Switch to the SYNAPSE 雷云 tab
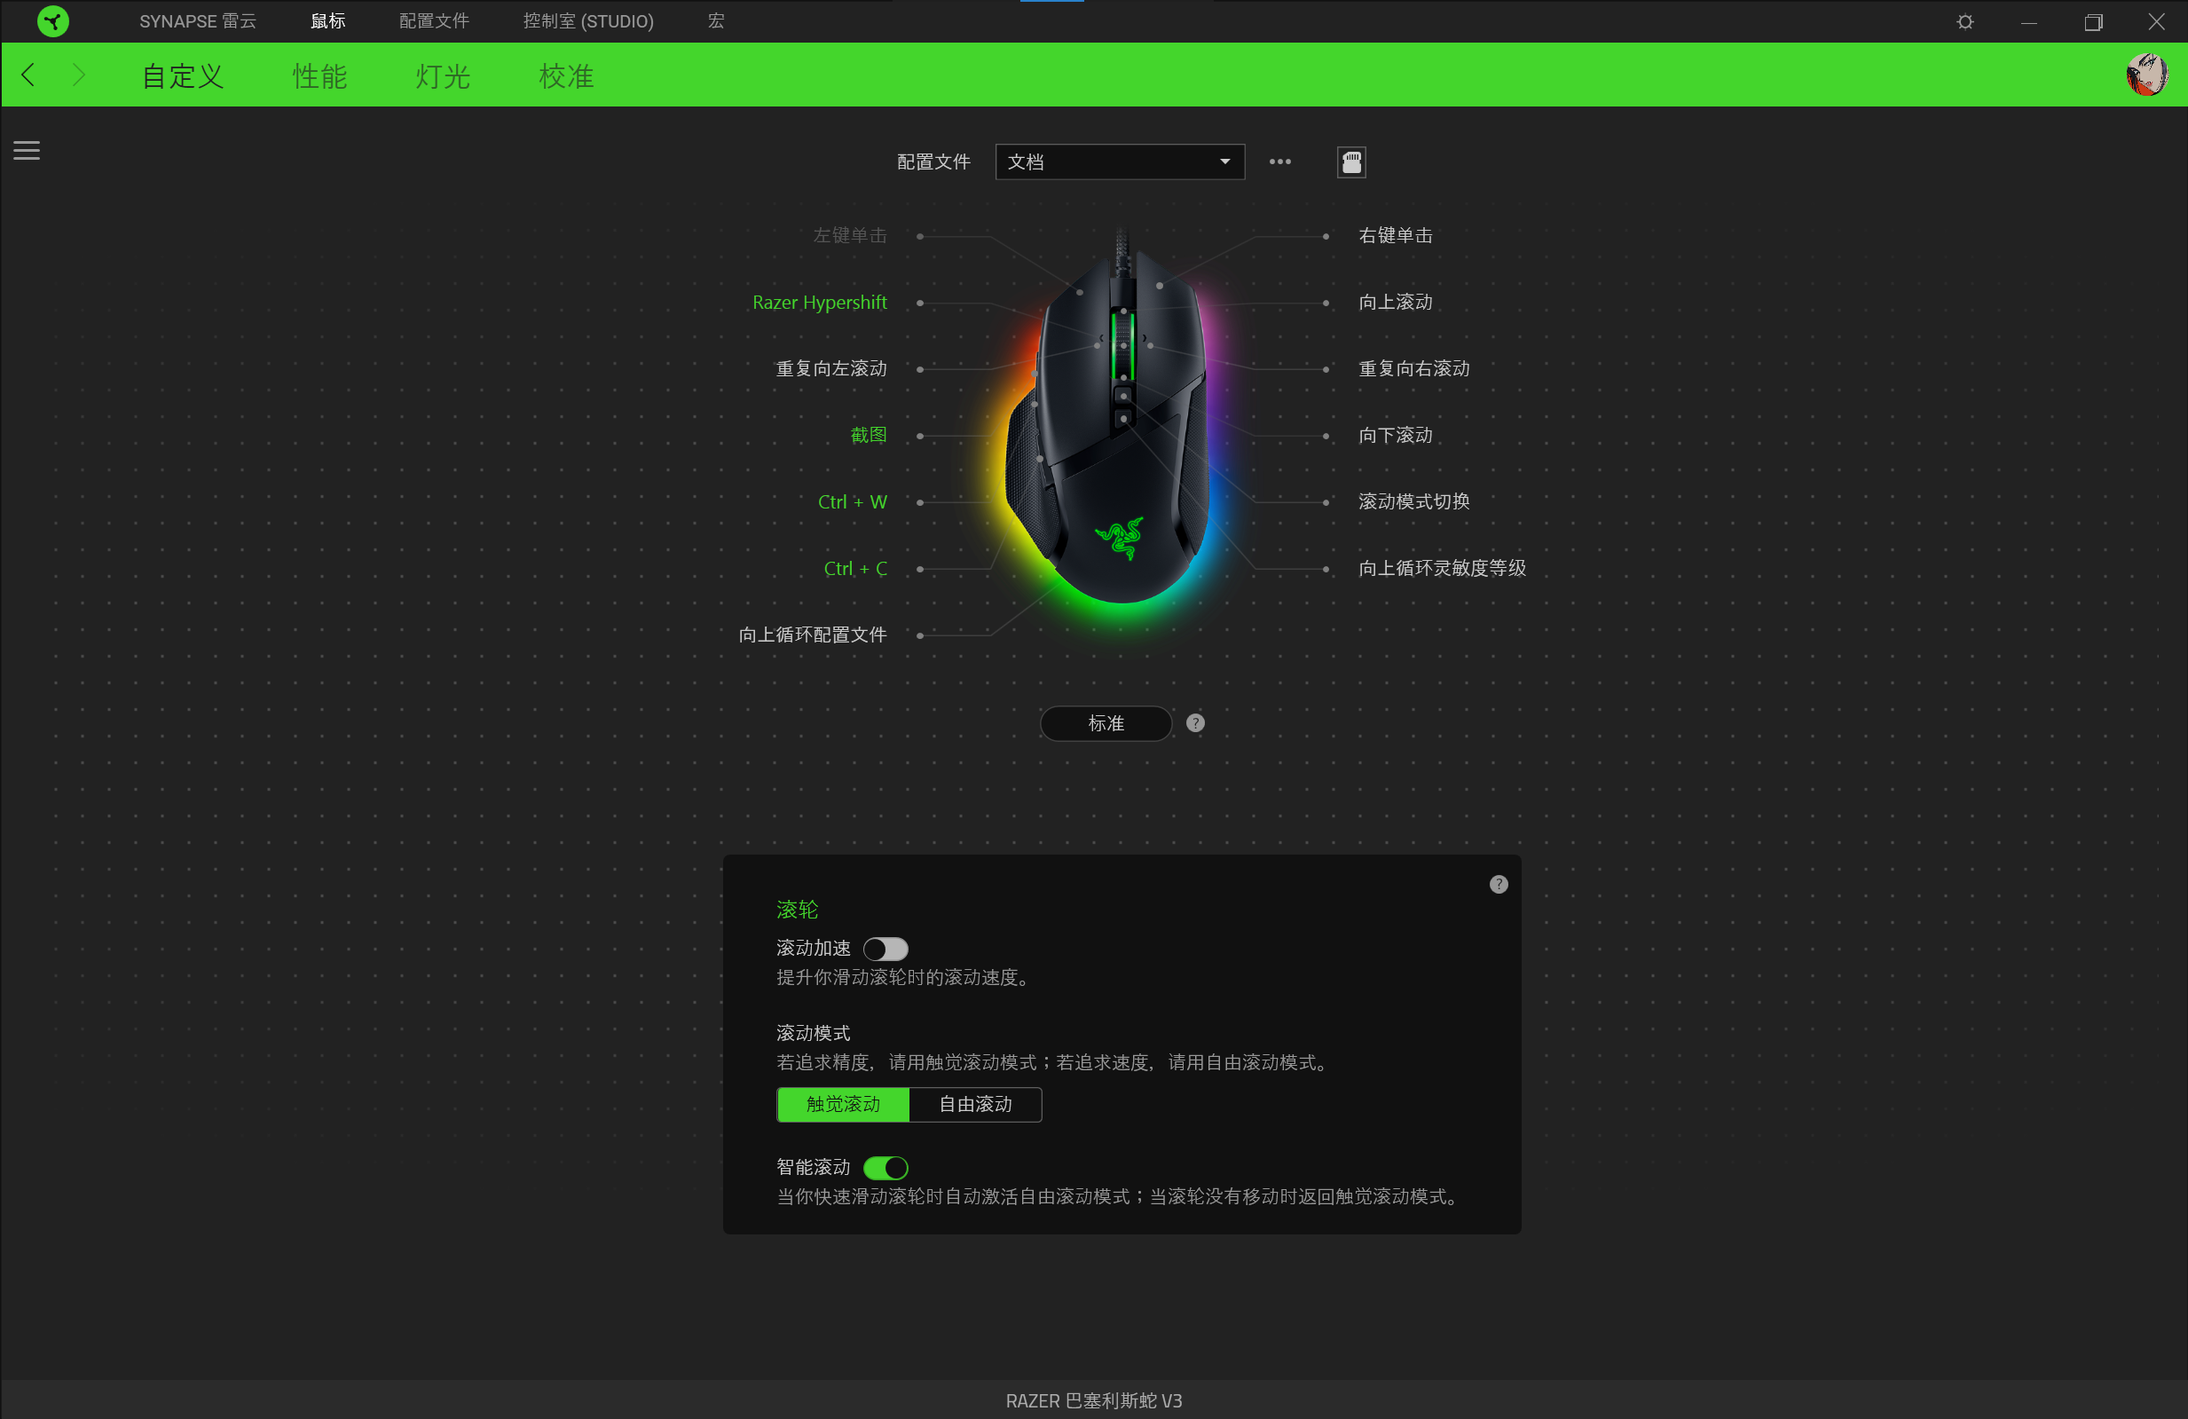This screenshot has width=2188, height=1419. tap(198, 20)
